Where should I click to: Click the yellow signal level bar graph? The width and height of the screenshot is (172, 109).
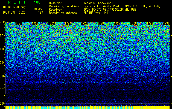(x=88, y=107)
